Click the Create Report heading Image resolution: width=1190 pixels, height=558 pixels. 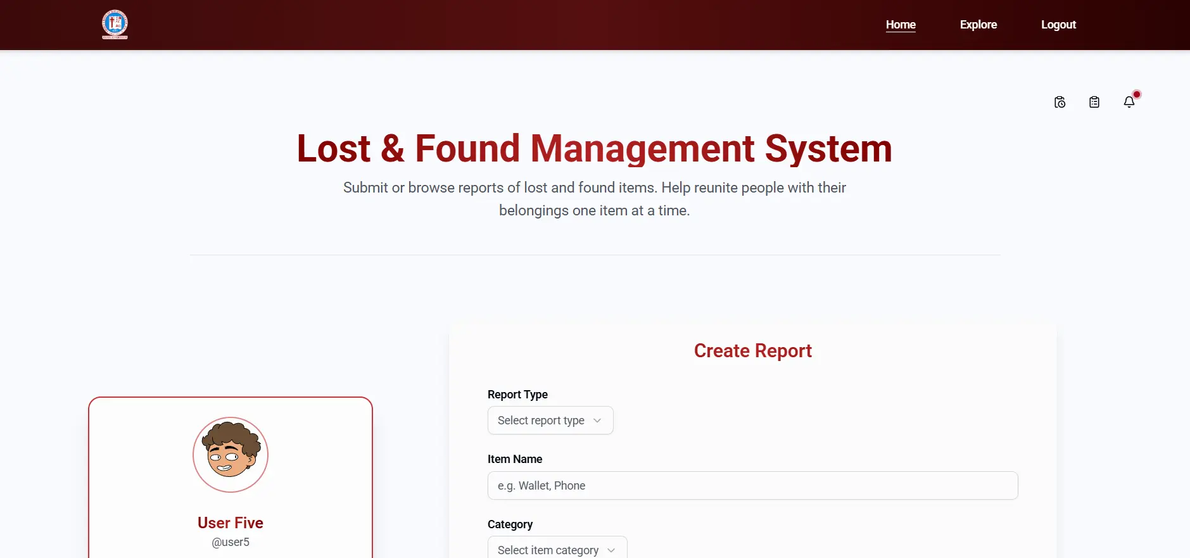pyautogui.click(x=752, y=351)
